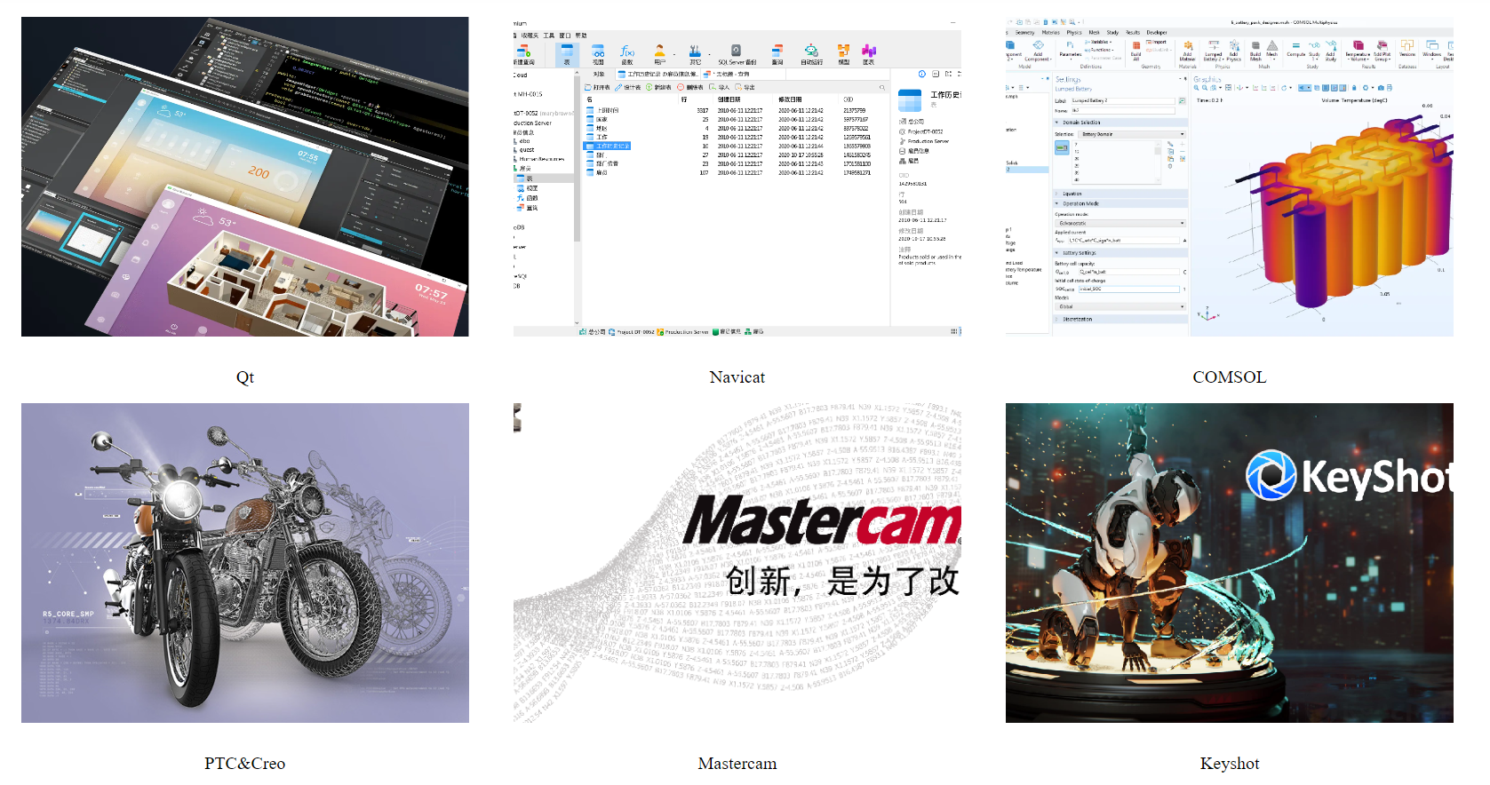Screen dimensions: 1490x785
Task: Click the Navicat caption
Action: (737, 377)
